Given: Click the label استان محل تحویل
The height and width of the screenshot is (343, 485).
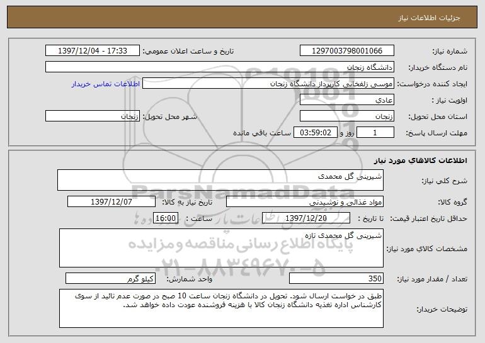Looking at the screenshot, I should click(x=438, y=117).
